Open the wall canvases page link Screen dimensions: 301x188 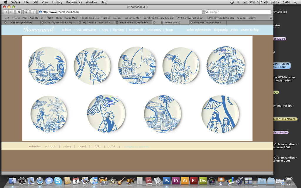coord(86,30)
